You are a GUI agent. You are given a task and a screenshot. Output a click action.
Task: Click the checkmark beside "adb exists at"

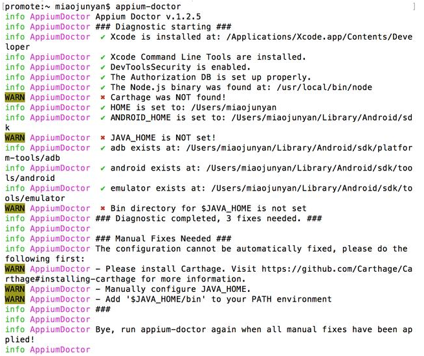pyautogui.click(x=103, y=148)
